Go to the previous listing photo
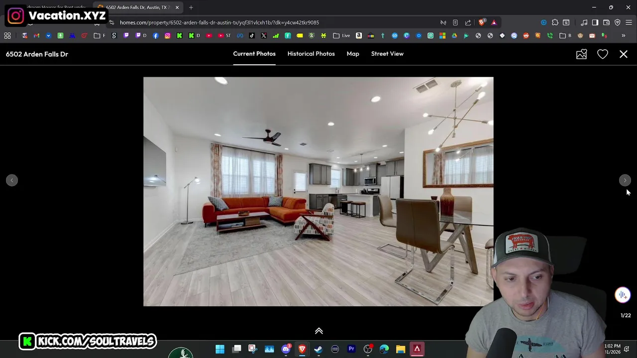637x358 pixels. coord(12,180)
